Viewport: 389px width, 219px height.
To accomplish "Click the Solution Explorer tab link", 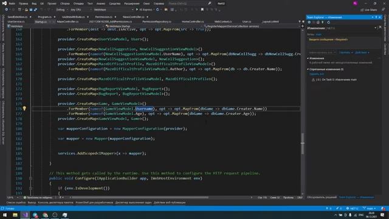I will [x=322, y=197].
